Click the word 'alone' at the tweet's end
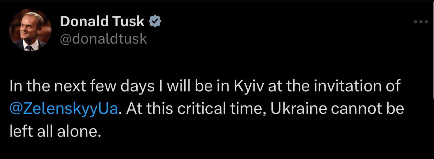The width and height of the screenshot is (434, 159). [82, 131]
